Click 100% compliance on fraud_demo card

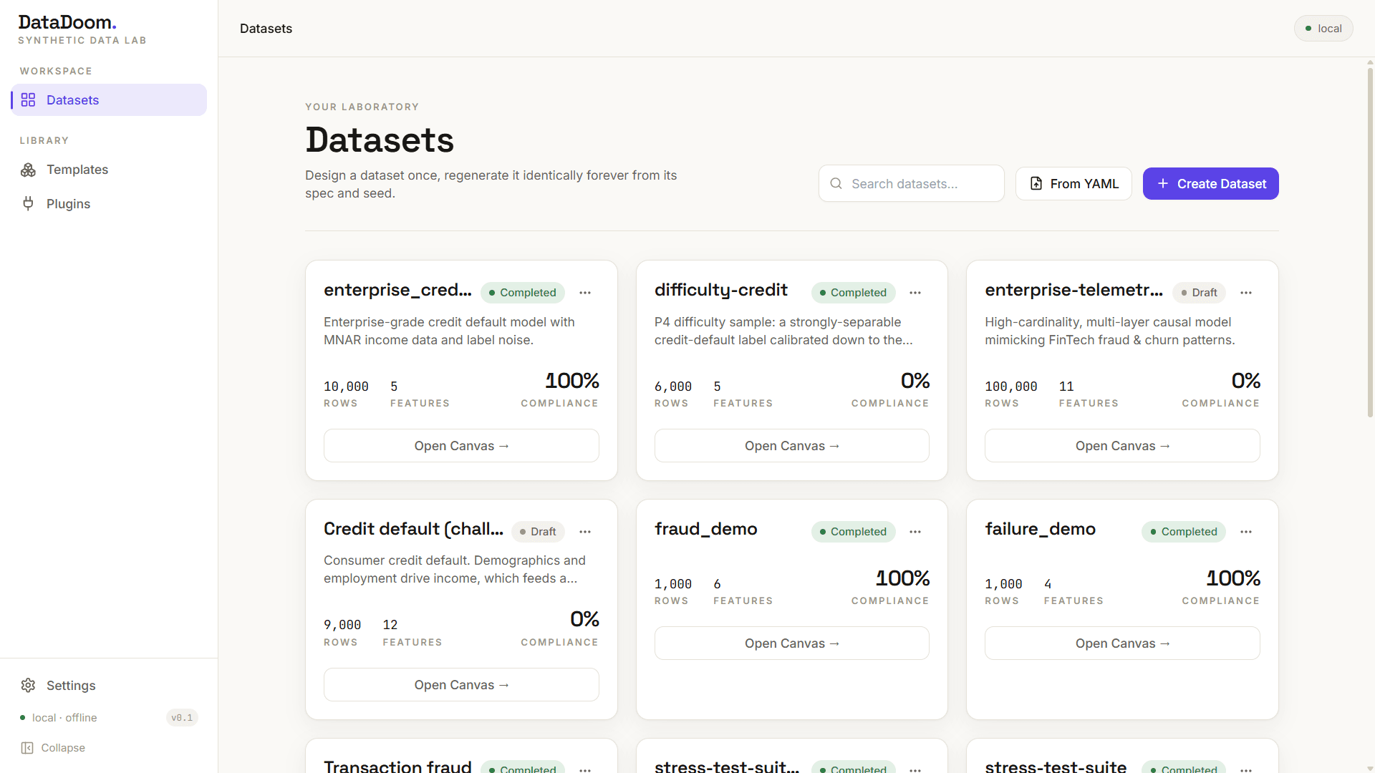pyautogui.click(x=902, y=578)
